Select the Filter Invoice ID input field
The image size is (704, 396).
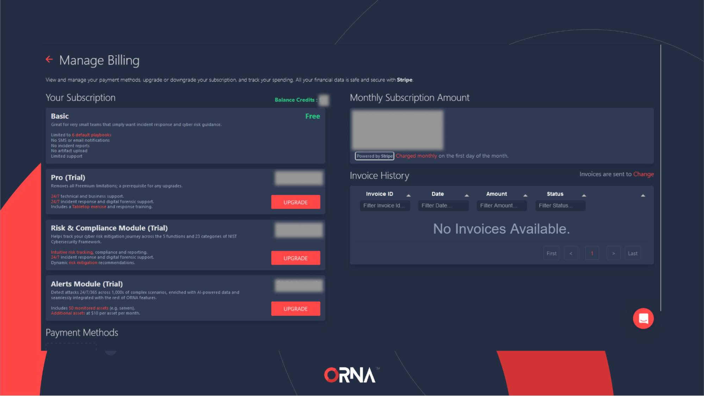tap(384, 205)
